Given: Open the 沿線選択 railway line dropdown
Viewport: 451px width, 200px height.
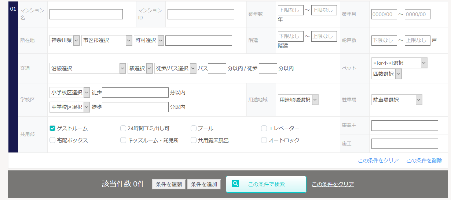Looking at the screenshot, I should [88, 68].
